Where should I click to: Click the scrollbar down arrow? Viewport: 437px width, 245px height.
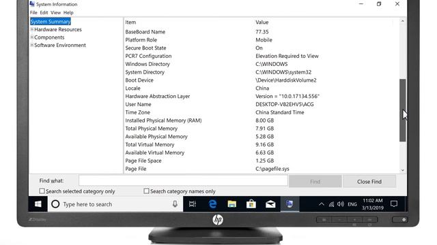pyautogui.click(x=402, y=170)
